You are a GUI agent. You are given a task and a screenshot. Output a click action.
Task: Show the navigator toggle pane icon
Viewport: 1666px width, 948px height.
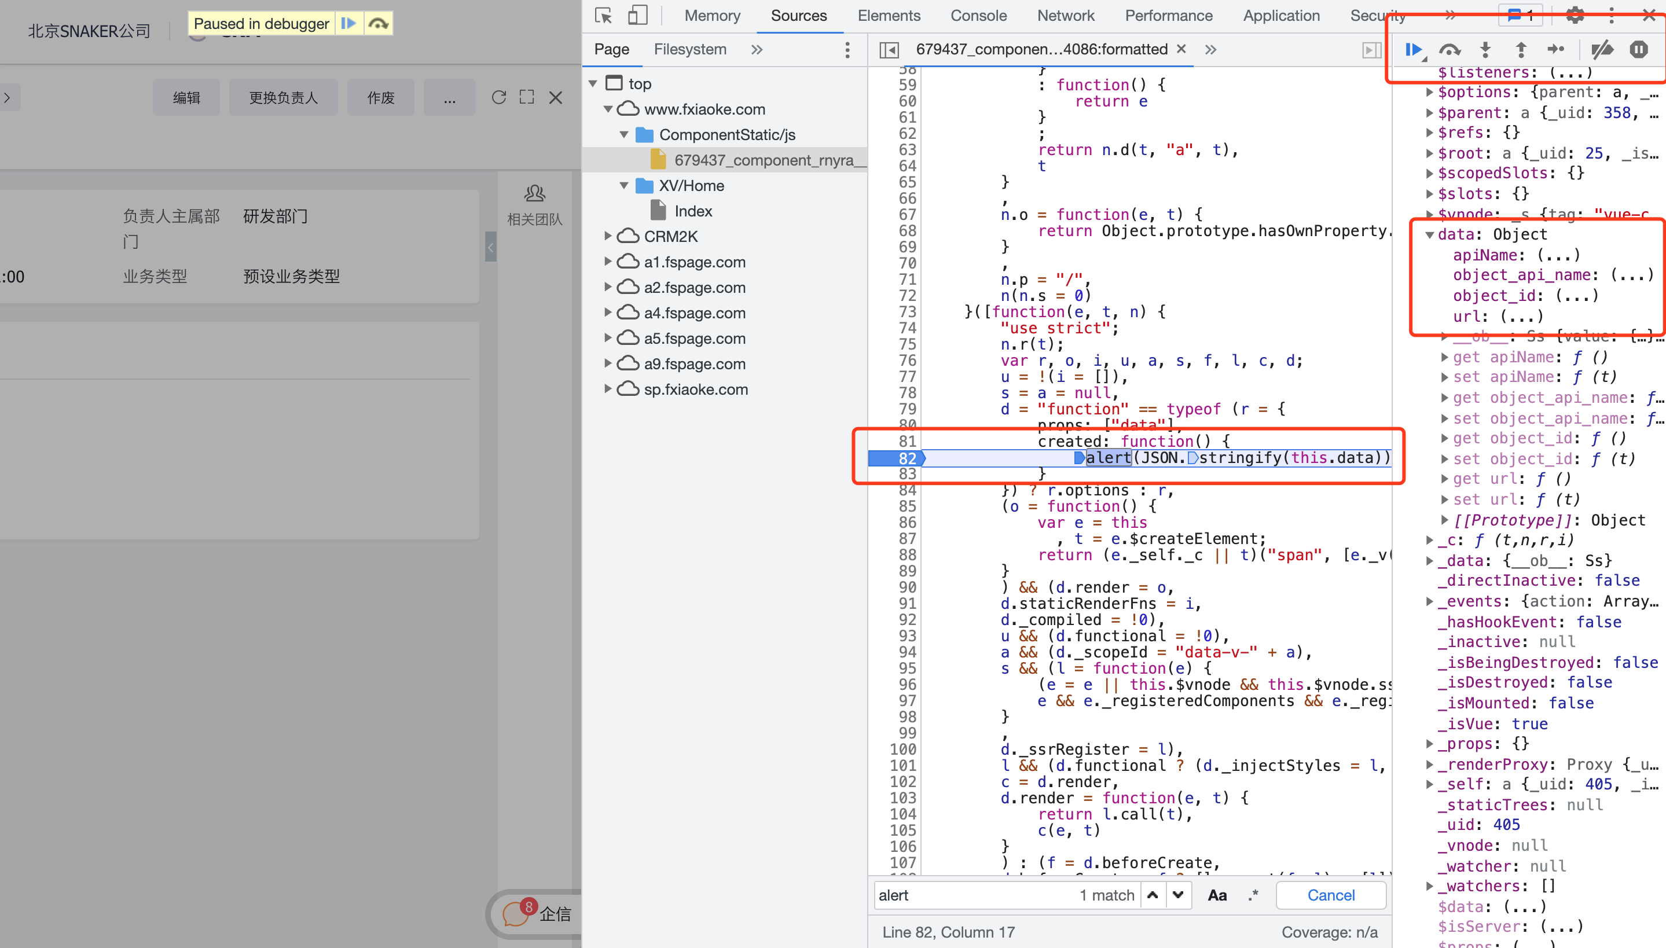[889, 50]
